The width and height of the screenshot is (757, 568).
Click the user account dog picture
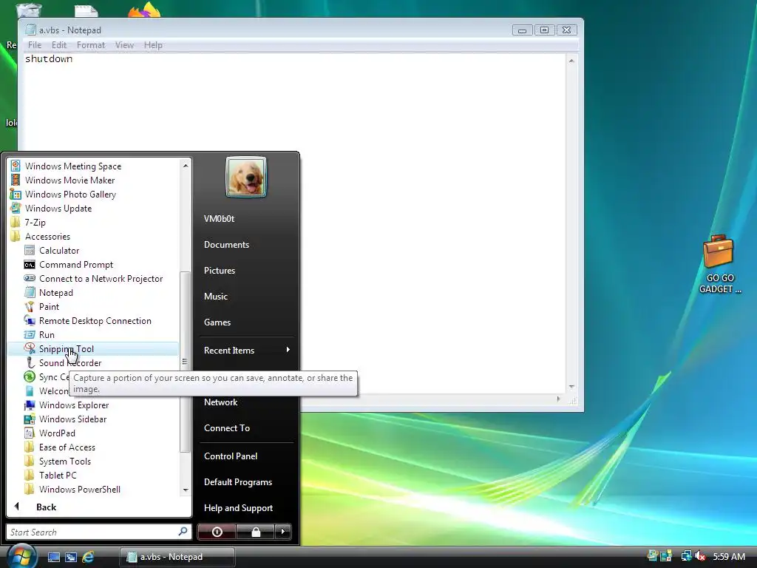point(245,176)
